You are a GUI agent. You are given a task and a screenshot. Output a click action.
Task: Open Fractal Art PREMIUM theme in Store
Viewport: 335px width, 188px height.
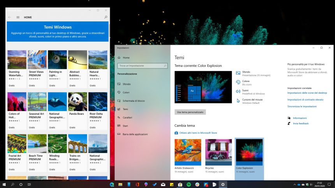pos(17,153)
